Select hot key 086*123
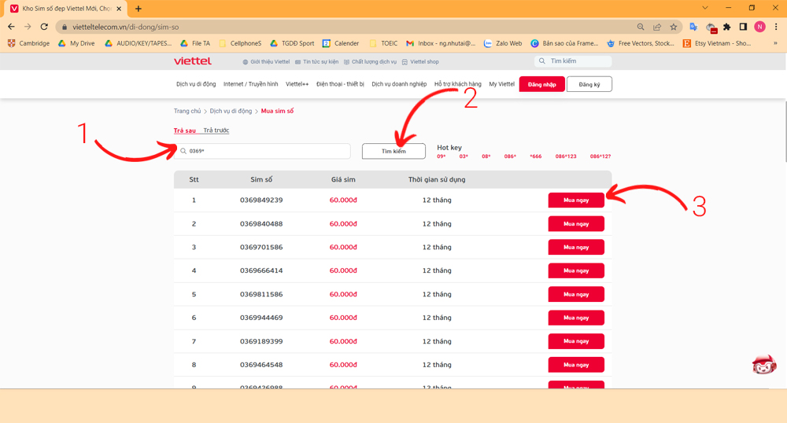The image size is (787, 423). [x=566, y=156]
